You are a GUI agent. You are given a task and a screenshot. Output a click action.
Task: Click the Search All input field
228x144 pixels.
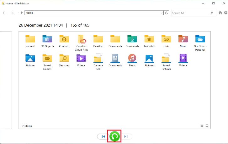(x=190, y=13)
